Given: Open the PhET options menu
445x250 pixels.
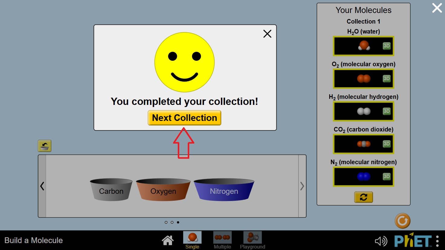Looking at the screenshot, I should (437, 241).
